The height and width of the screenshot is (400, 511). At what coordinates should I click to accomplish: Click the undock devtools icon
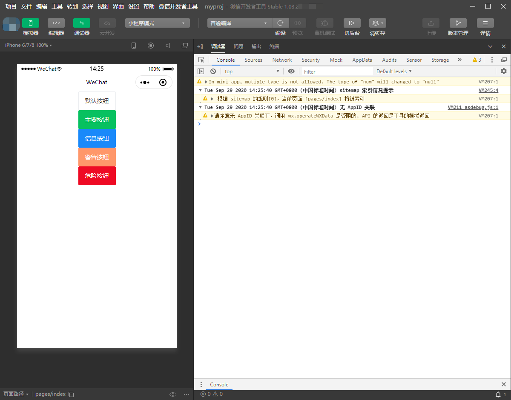pyautogui.click(x=504, y=60)
